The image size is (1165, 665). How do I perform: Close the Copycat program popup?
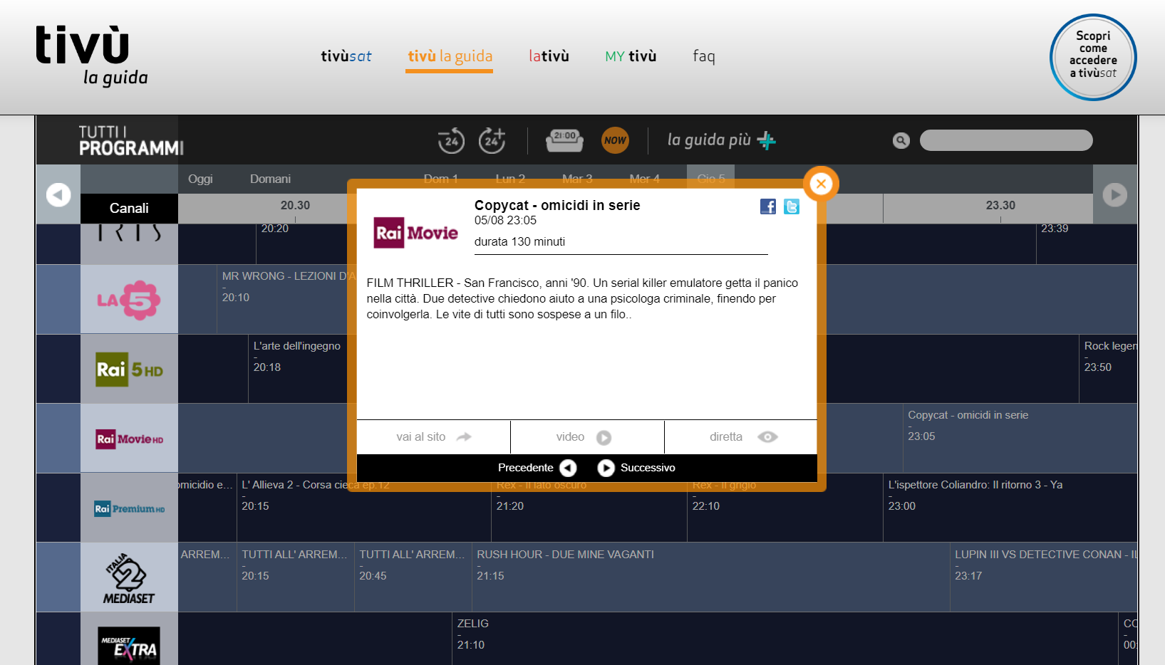(x=821, y=184)
